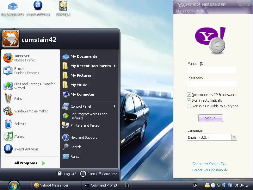
Task: Click Turn Off Computer button
Action: pos(98,174)
